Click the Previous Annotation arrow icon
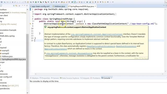The image size is (167, 94). (x=98, y=2)
